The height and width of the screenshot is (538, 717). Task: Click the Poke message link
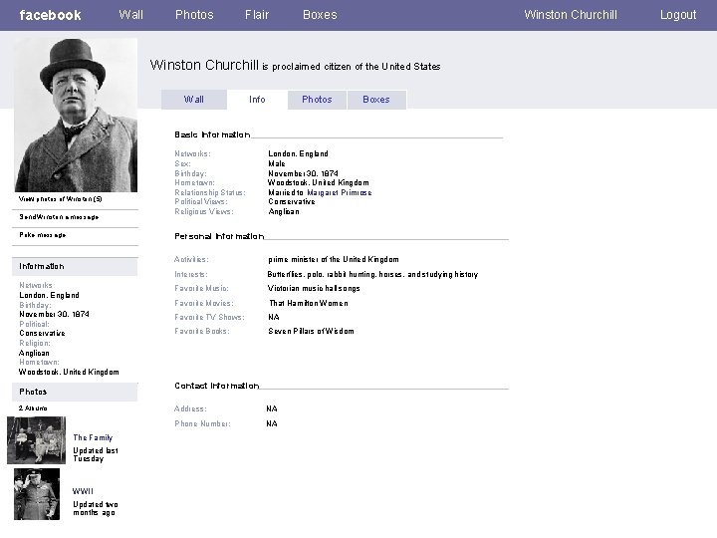tap(42, 235)
